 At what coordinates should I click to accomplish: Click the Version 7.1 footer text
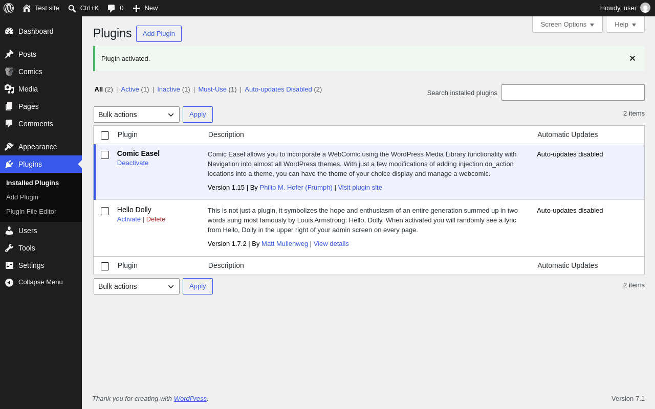(x=628, y=399)
